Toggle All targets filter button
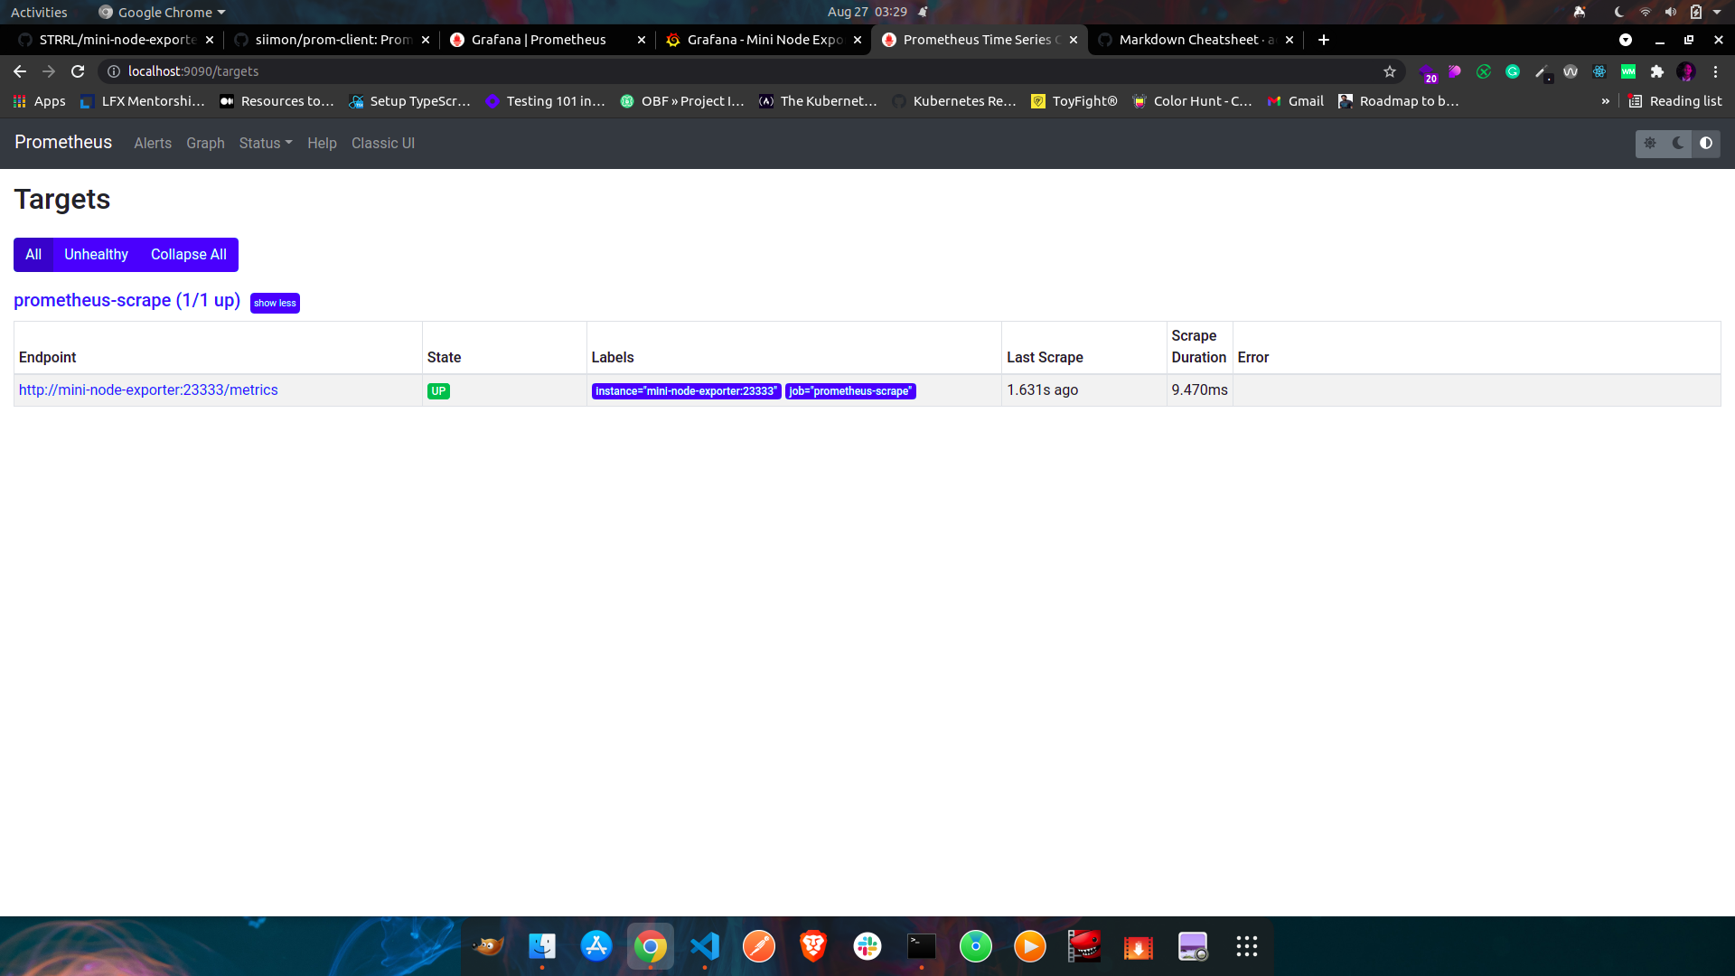Screen dimensions: 1735x976 33,253
